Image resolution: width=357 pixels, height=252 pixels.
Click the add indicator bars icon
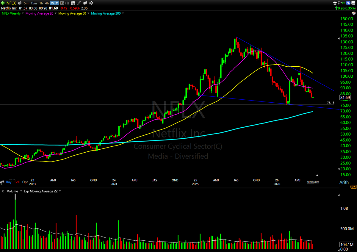(x=67, y=3)
